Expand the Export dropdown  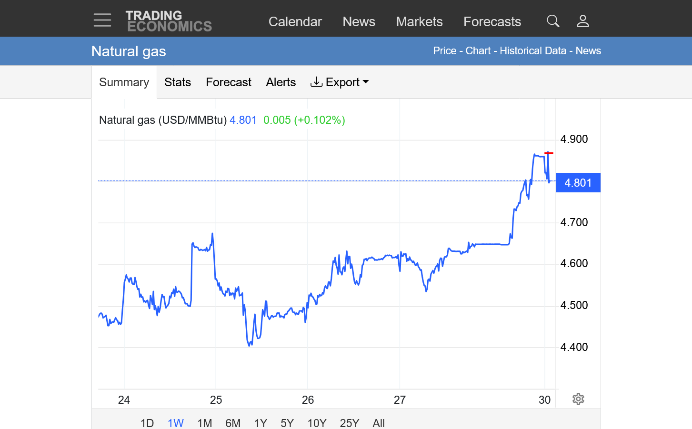[340, 82]
